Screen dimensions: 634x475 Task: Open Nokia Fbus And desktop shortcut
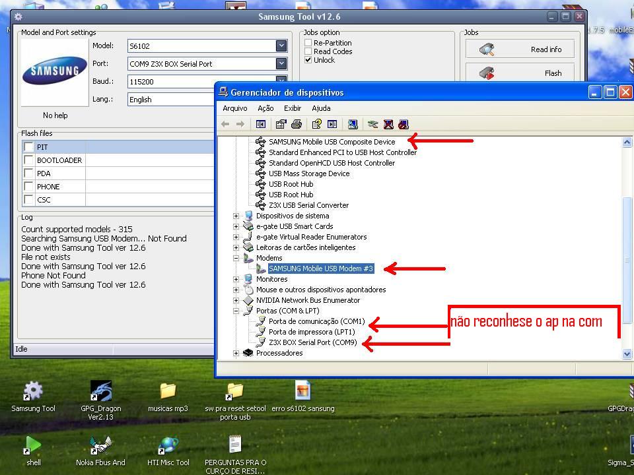pyautogui.click(x=100, y=451)
